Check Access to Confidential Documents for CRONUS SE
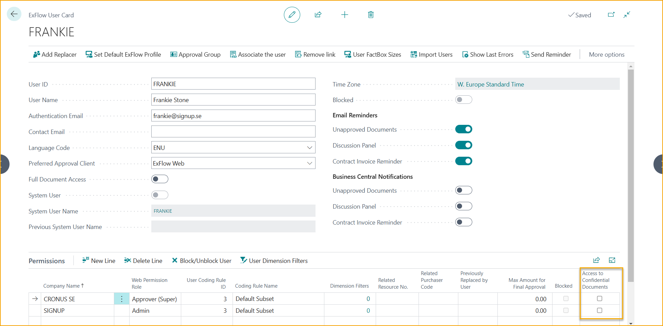Image resolution: width=663 pixels, height=326 pixels. 599,299
